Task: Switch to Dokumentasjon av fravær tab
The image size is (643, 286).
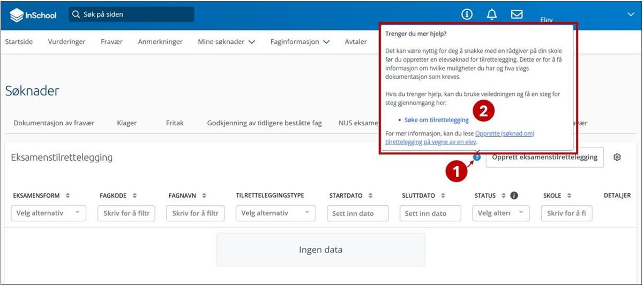Action: pos(54,123)
